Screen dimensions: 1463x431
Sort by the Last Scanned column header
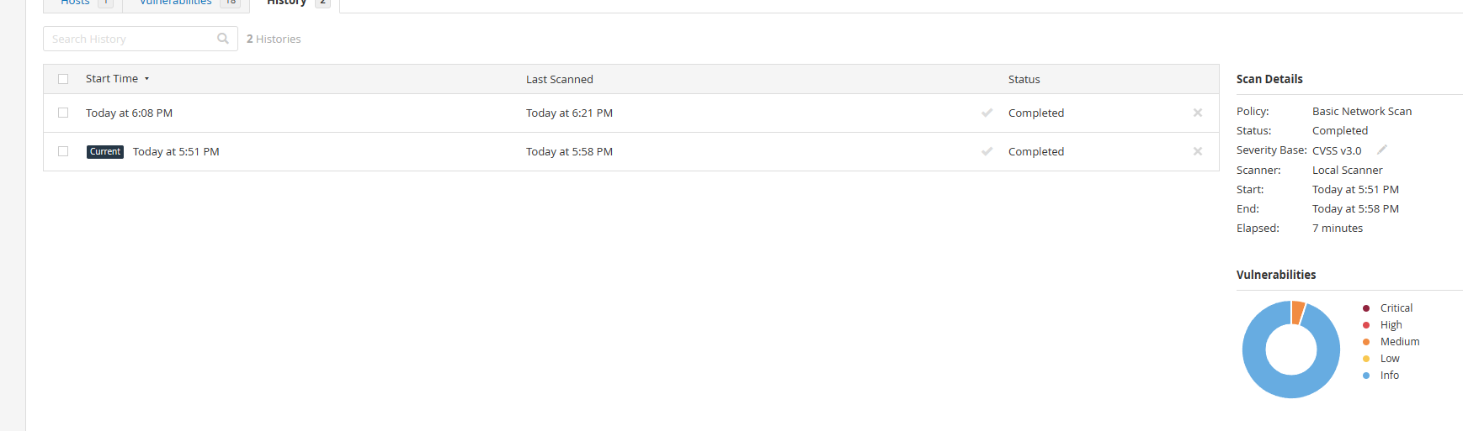point(560,79)
